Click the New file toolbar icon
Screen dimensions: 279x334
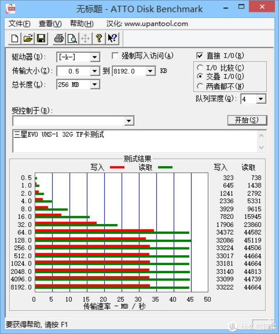click(x=15, y=39)
